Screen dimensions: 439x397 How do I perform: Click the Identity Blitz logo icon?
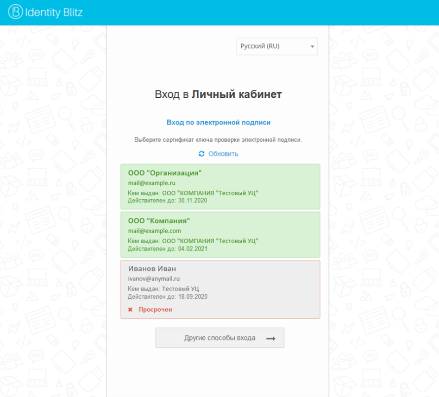coord(16,12)
